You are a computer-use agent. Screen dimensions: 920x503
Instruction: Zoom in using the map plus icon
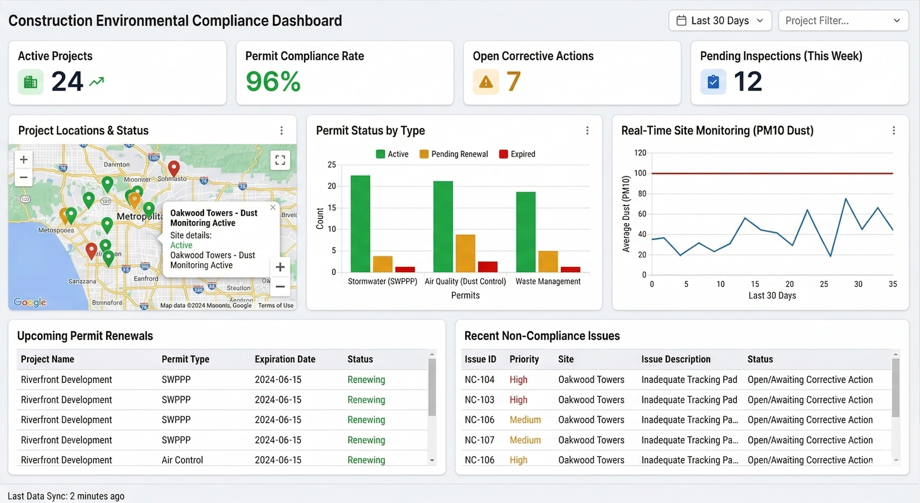23,159
